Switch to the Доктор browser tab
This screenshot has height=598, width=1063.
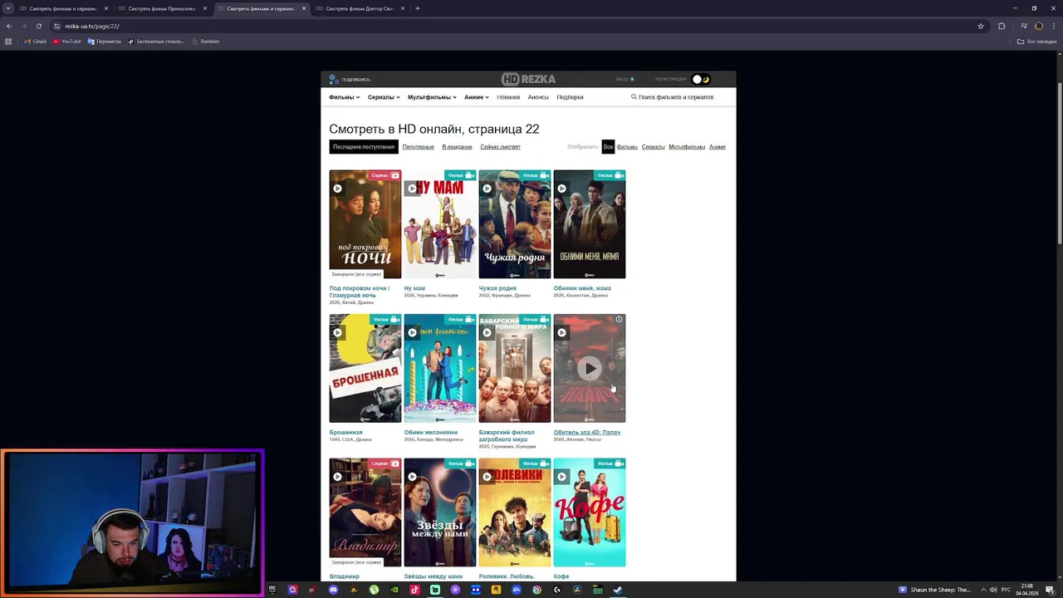pyautogui.click(x=360, y=8)
